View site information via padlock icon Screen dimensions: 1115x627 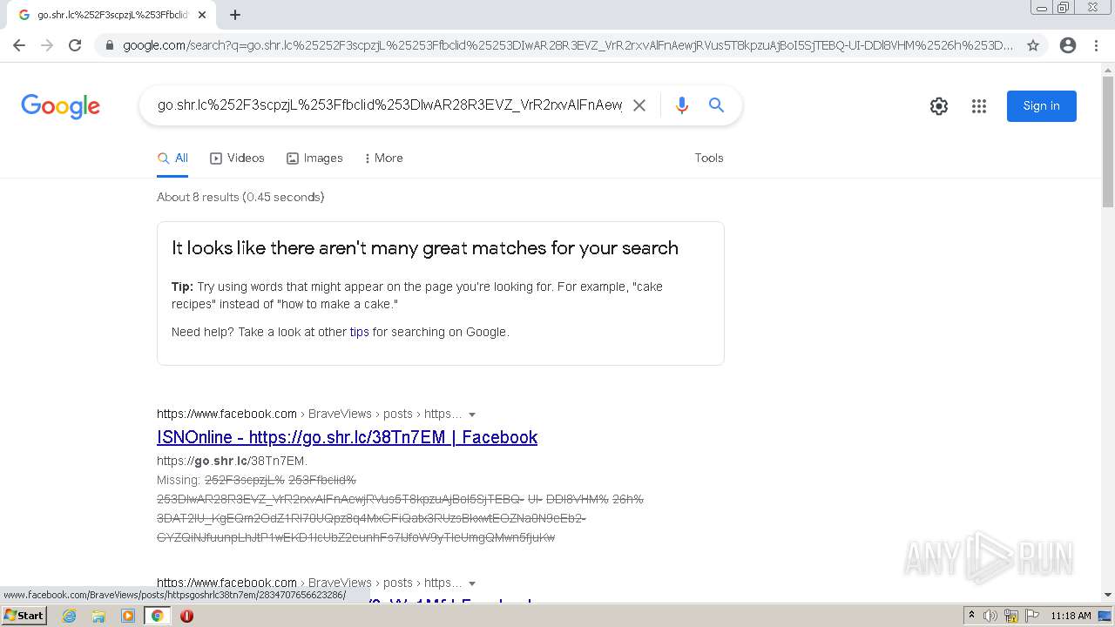click(x=109, y=45)
